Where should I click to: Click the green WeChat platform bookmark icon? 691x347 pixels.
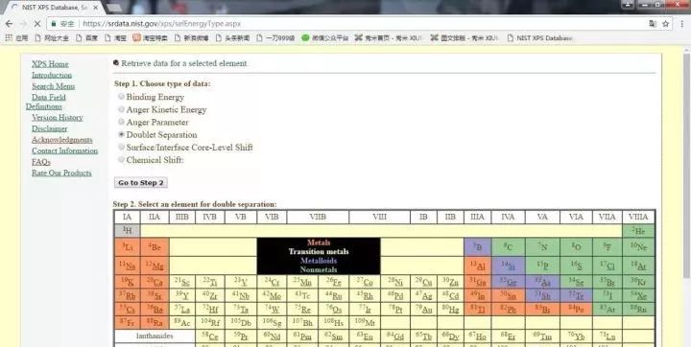(x=305, y=38)
